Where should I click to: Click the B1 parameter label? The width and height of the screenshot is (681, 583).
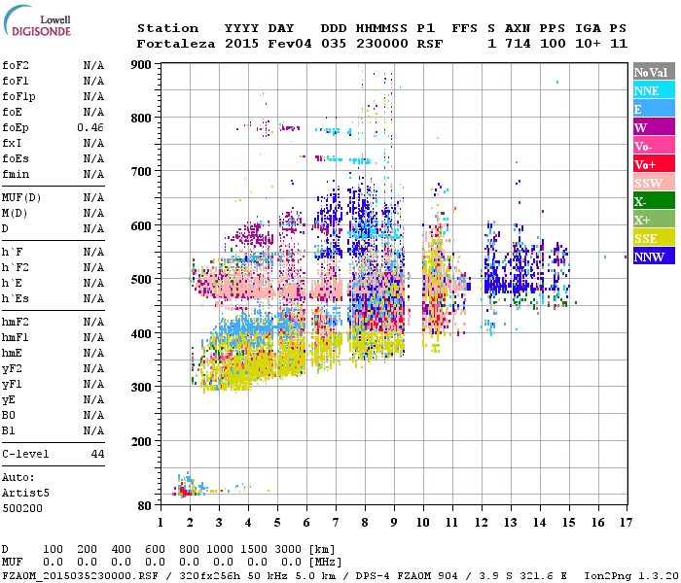click(x=8, y=430)
